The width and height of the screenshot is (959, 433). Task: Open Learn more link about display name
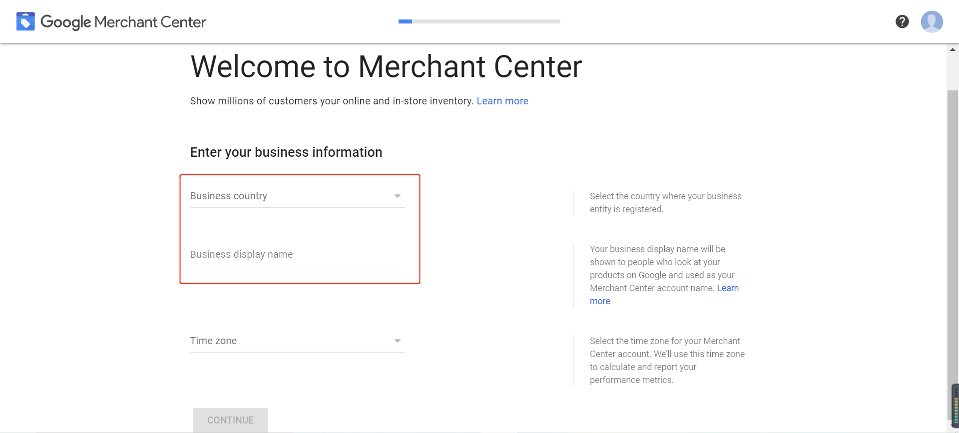(x=728, y=288)
